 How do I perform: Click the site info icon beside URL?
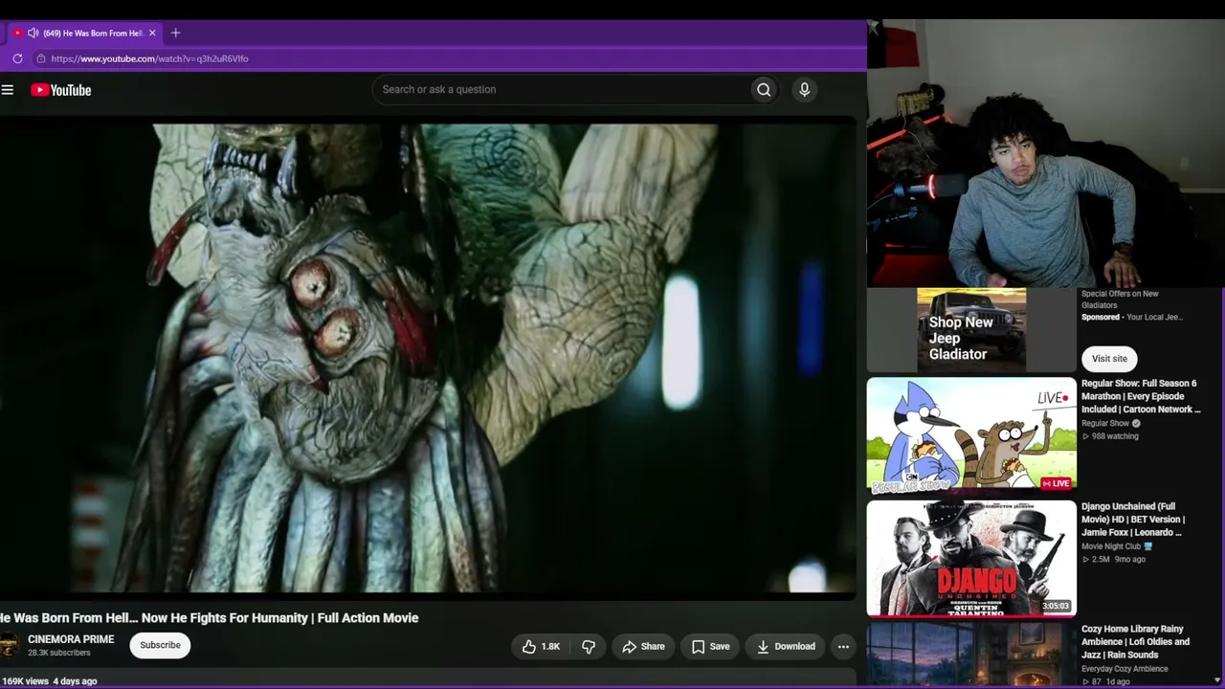coord(40,58)
